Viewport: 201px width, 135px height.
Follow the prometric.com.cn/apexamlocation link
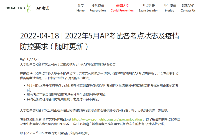(107, 119)
